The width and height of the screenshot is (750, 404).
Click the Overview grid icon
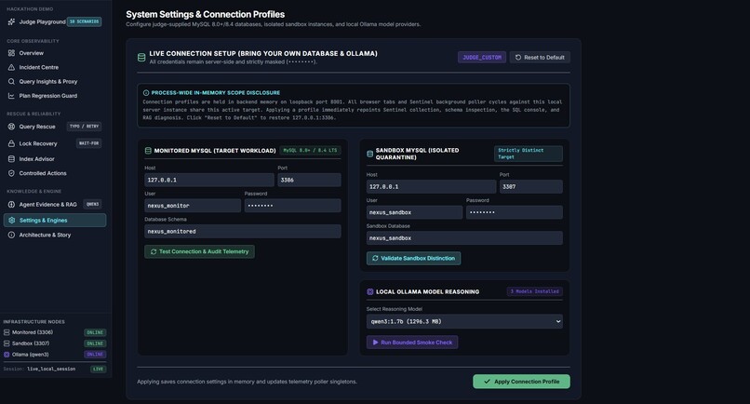point(11,53)
